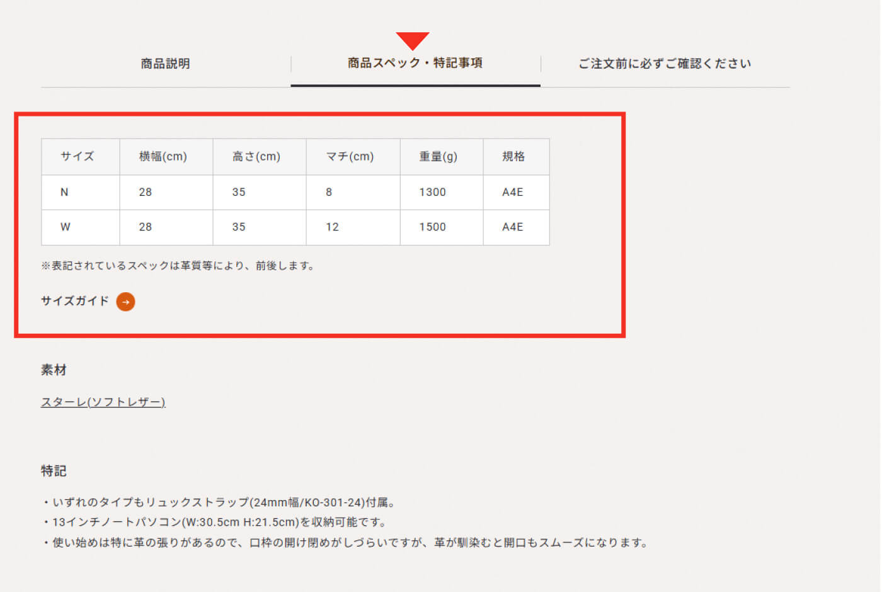Click the サイズ column header

tap(77, 156)
